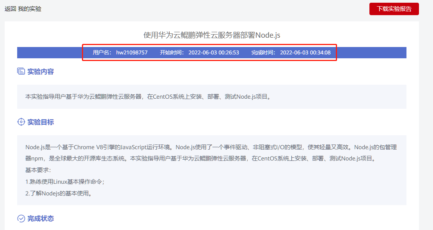The image size is (433, 230).
Task: Click the 下载实验报告 button
Action: tap(394, 9)
